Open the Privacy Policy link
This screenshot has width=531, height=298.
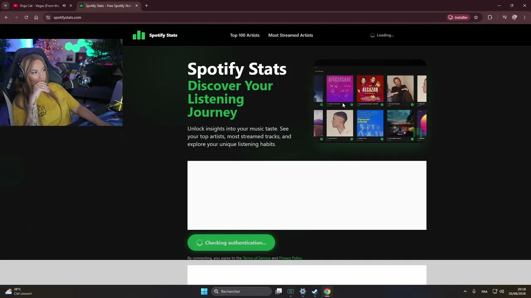point(290,258)
